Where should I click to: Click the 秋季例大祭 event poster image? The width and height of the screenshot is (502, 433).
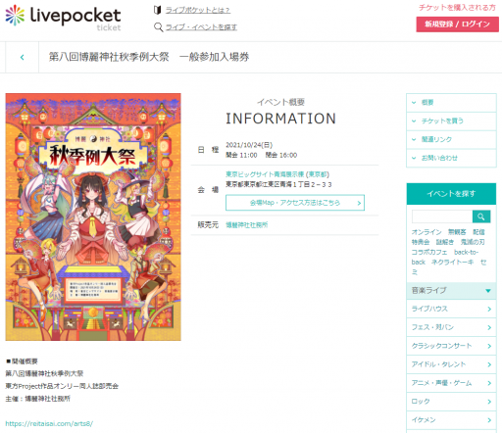(x=93, y=216)
